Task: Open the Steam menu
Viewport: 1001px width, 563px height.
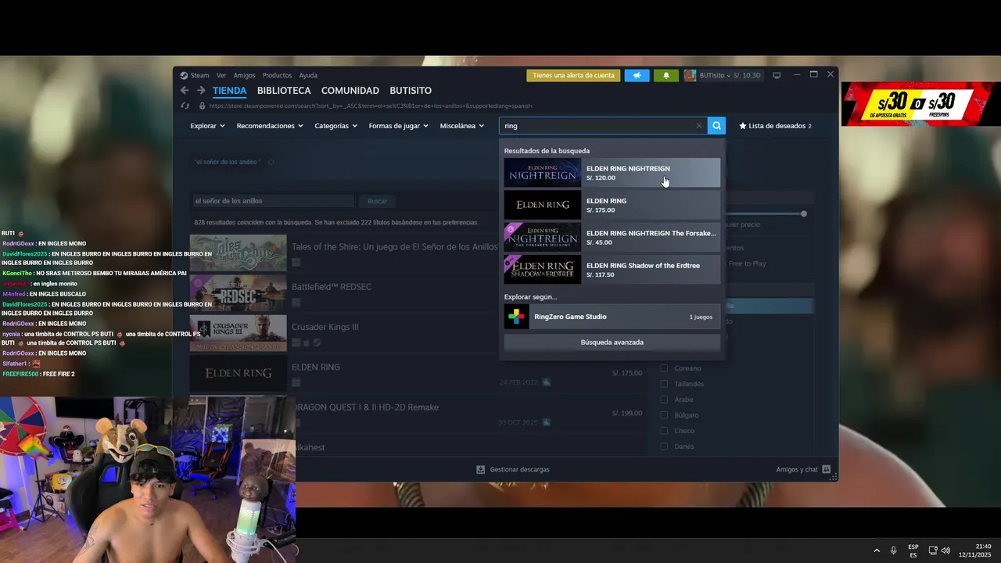Action: tap(199, 76)
